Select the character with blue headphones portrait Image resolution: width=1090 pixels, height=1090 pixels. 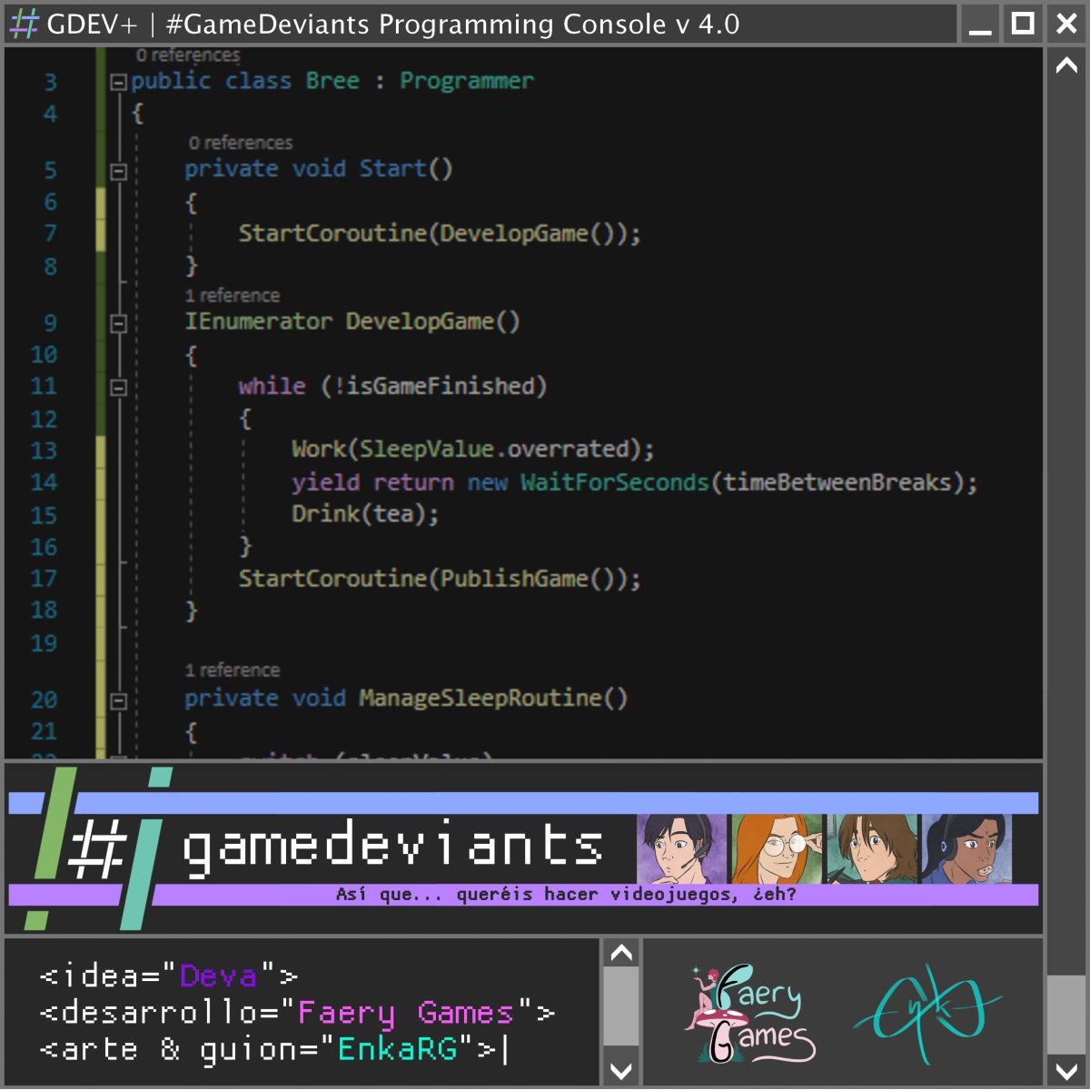(967, 849)
